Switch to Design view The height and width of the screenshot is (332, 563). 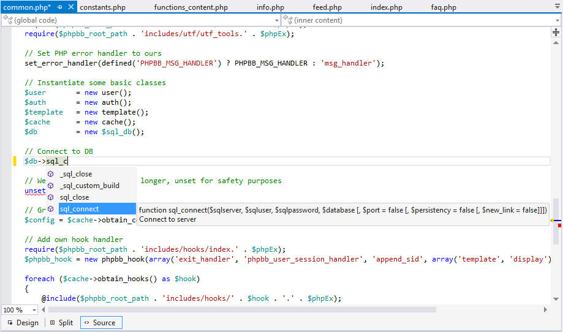23,323
